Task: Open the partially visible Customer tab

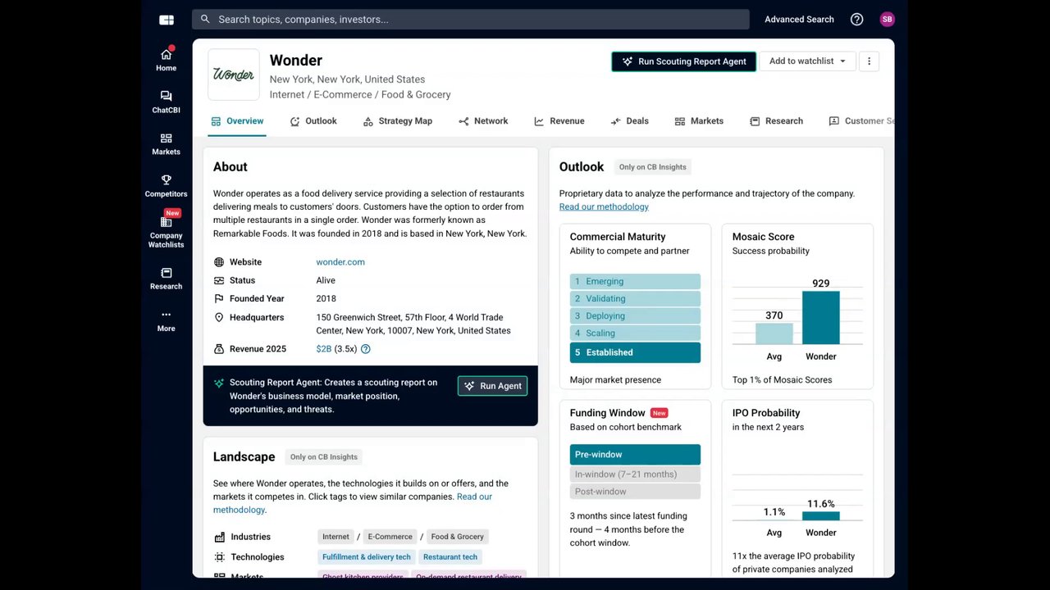Action: 861,121
